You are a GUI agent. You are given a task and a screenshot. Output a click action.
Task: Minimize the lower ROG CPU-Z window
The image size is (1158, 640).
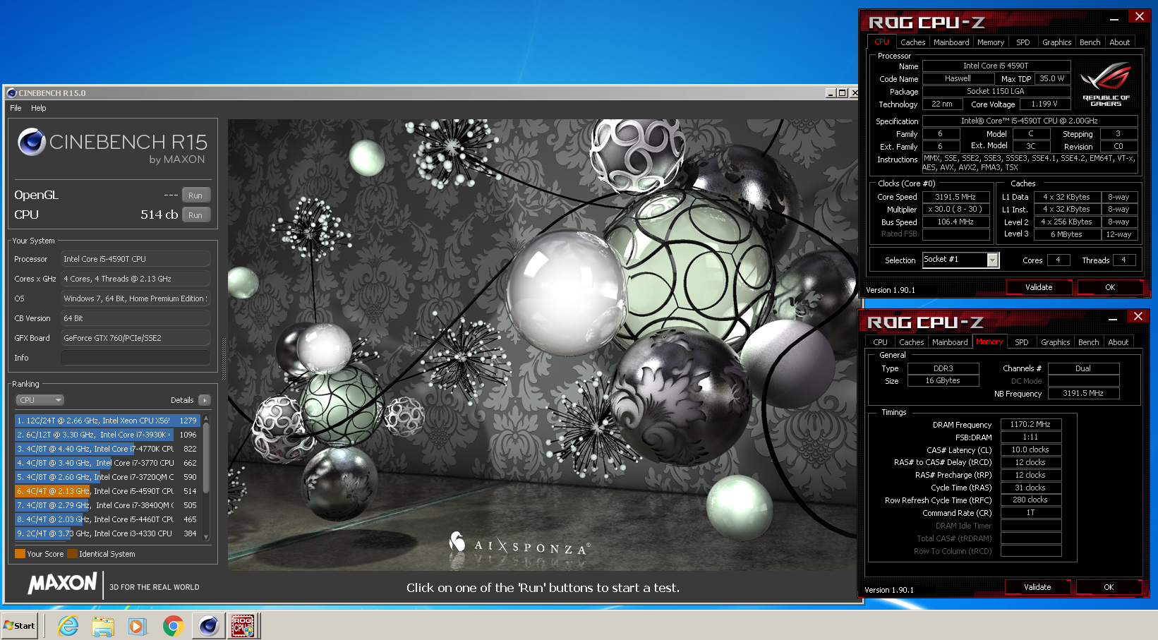click(1113, 318)
